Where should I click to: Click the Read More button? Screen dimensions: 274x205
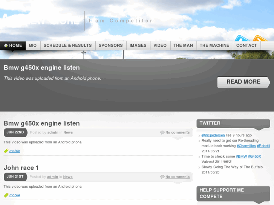[x=243, y=82]
